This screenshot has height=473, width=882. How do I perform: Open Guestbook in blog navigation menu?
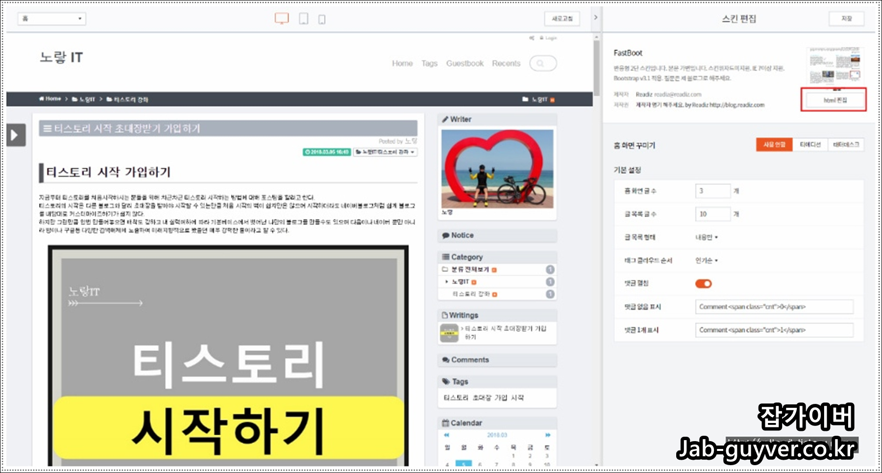[465, 63]
